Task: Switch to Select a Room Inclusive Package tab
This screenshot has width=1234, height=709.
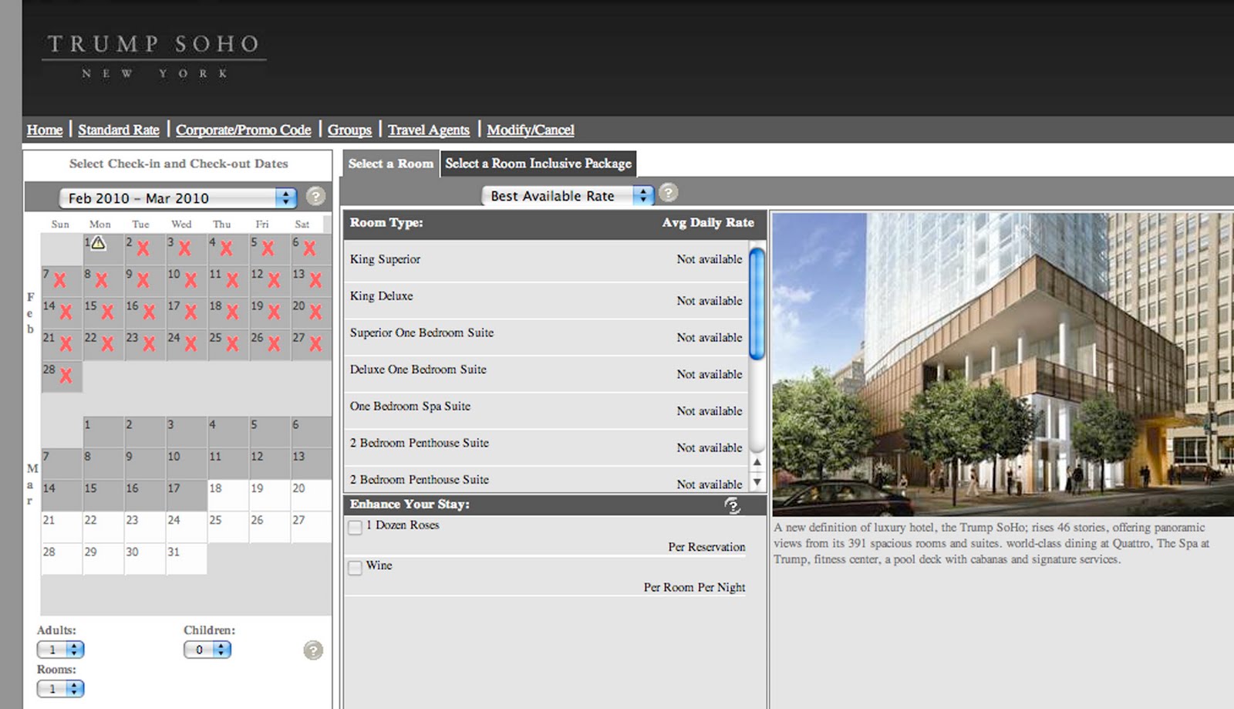Action: 538,164
